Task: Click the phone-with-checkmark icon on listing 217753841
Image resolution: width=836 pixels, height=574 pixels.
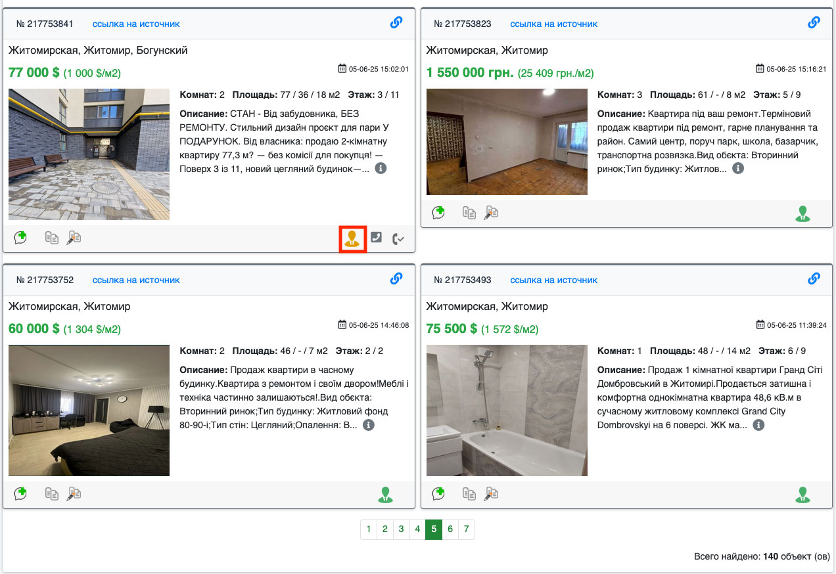Action: (398, 238)
